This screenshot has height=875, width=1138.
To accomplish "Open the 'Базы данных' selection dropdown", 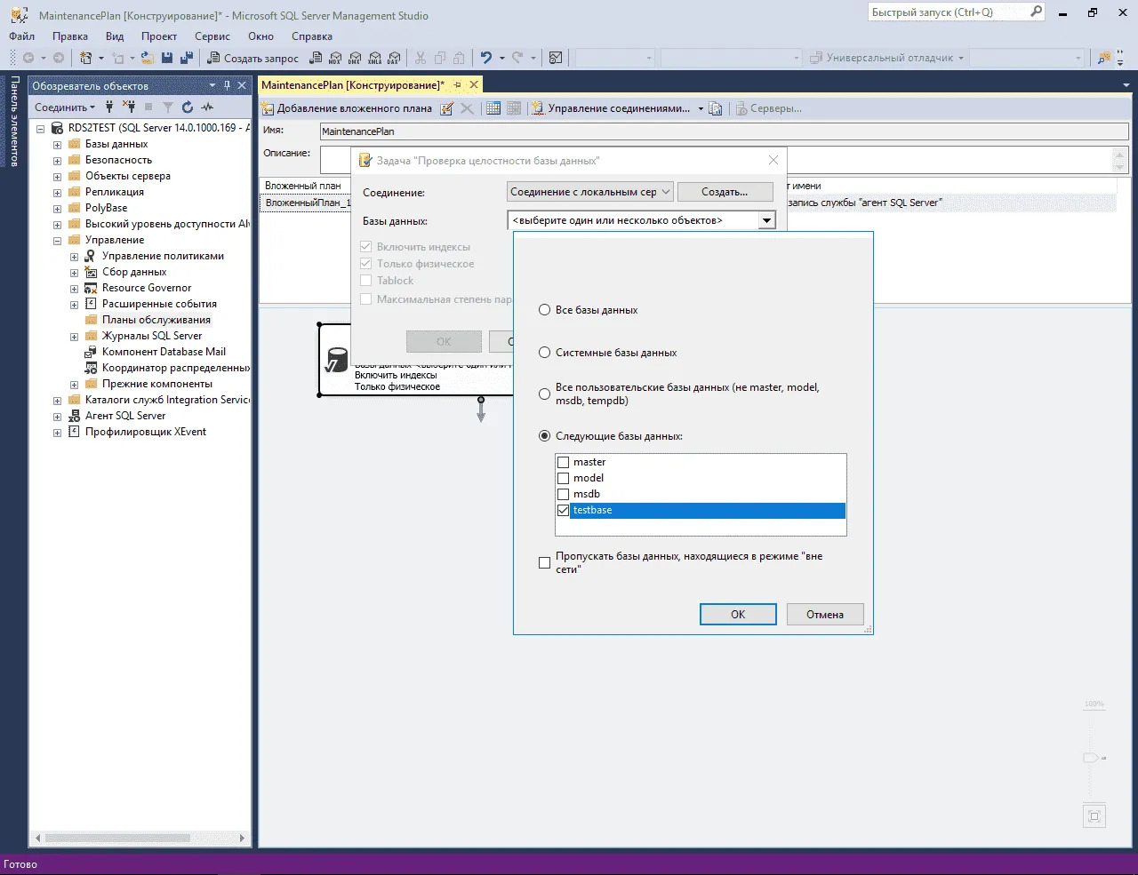I will [x=765, y=220].
